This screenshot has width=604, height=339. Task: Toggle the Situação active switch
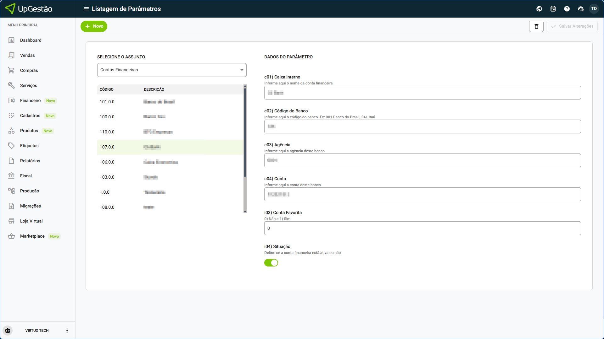(271, 263)
